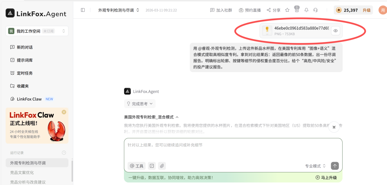Click the LinkFox.Agent logo

coord(36,13)
